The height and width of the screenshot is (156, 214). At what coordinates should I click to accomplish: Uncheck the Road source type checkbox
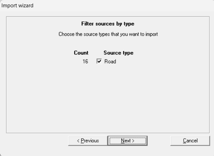[x=99, y=61]
